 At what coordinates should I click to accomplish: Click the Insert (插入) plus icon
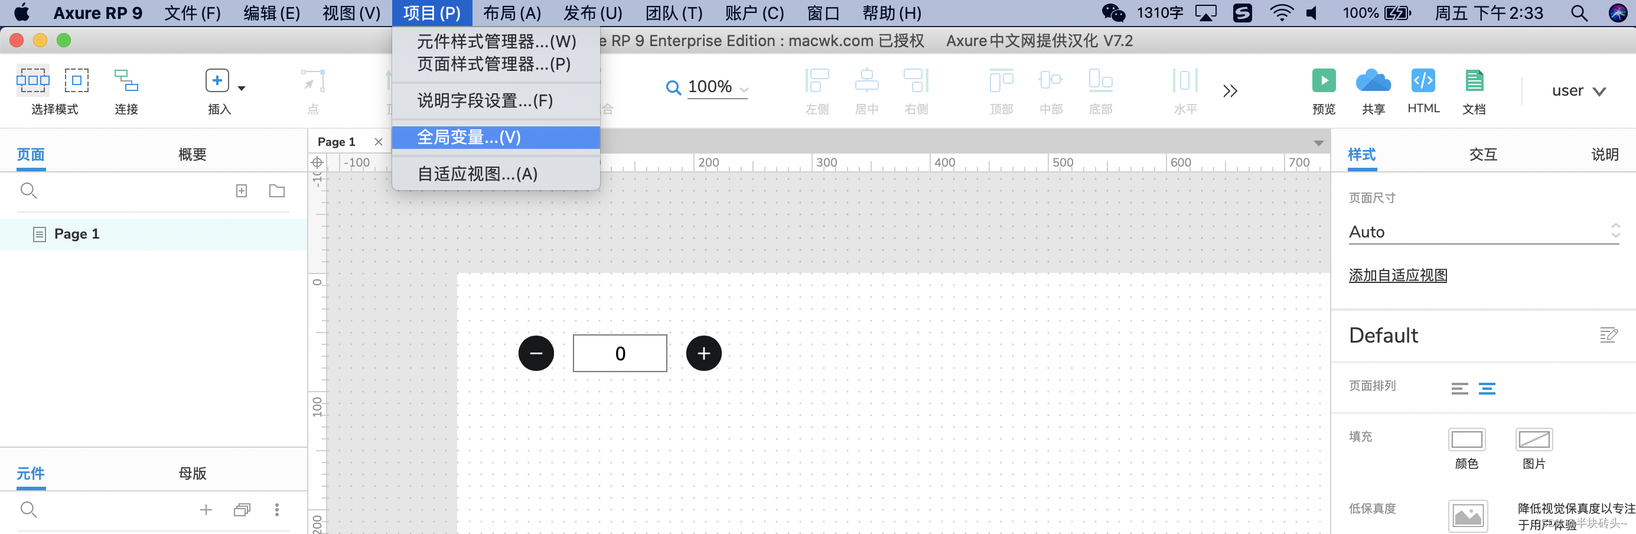click(217, 81)
